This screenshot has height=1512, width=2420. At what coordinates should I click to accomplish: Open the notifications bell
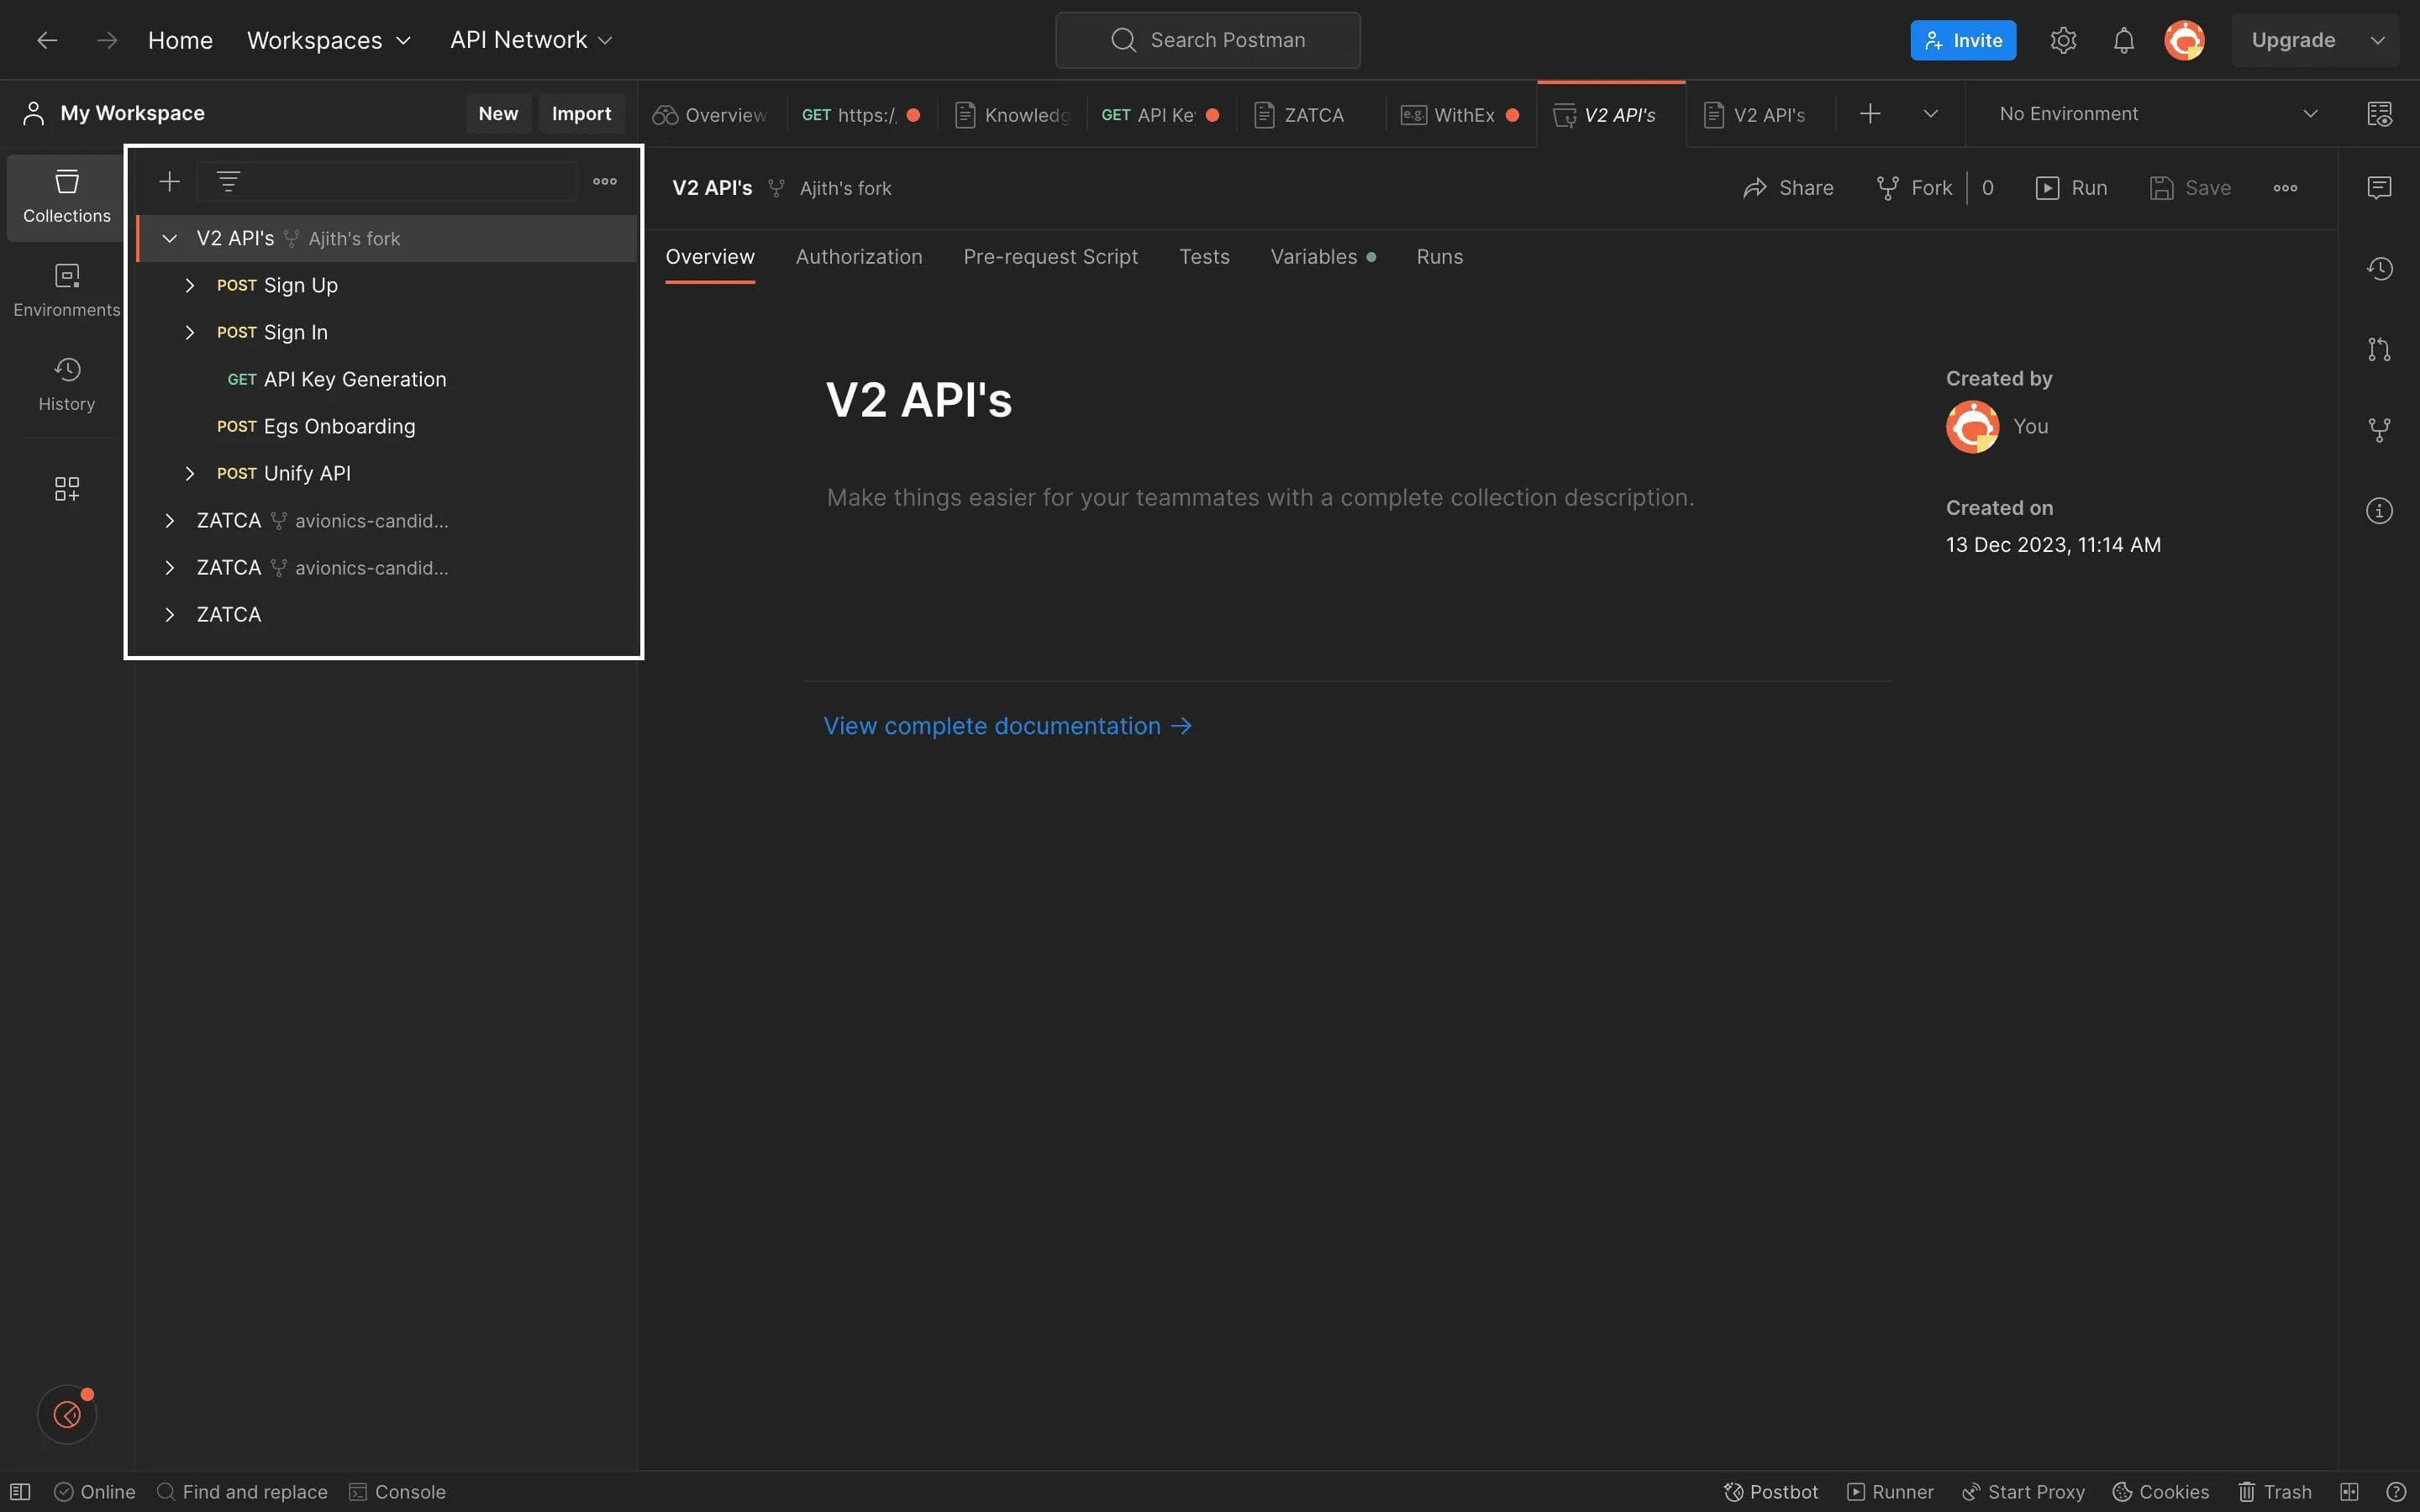click(x=2123, y=40)
